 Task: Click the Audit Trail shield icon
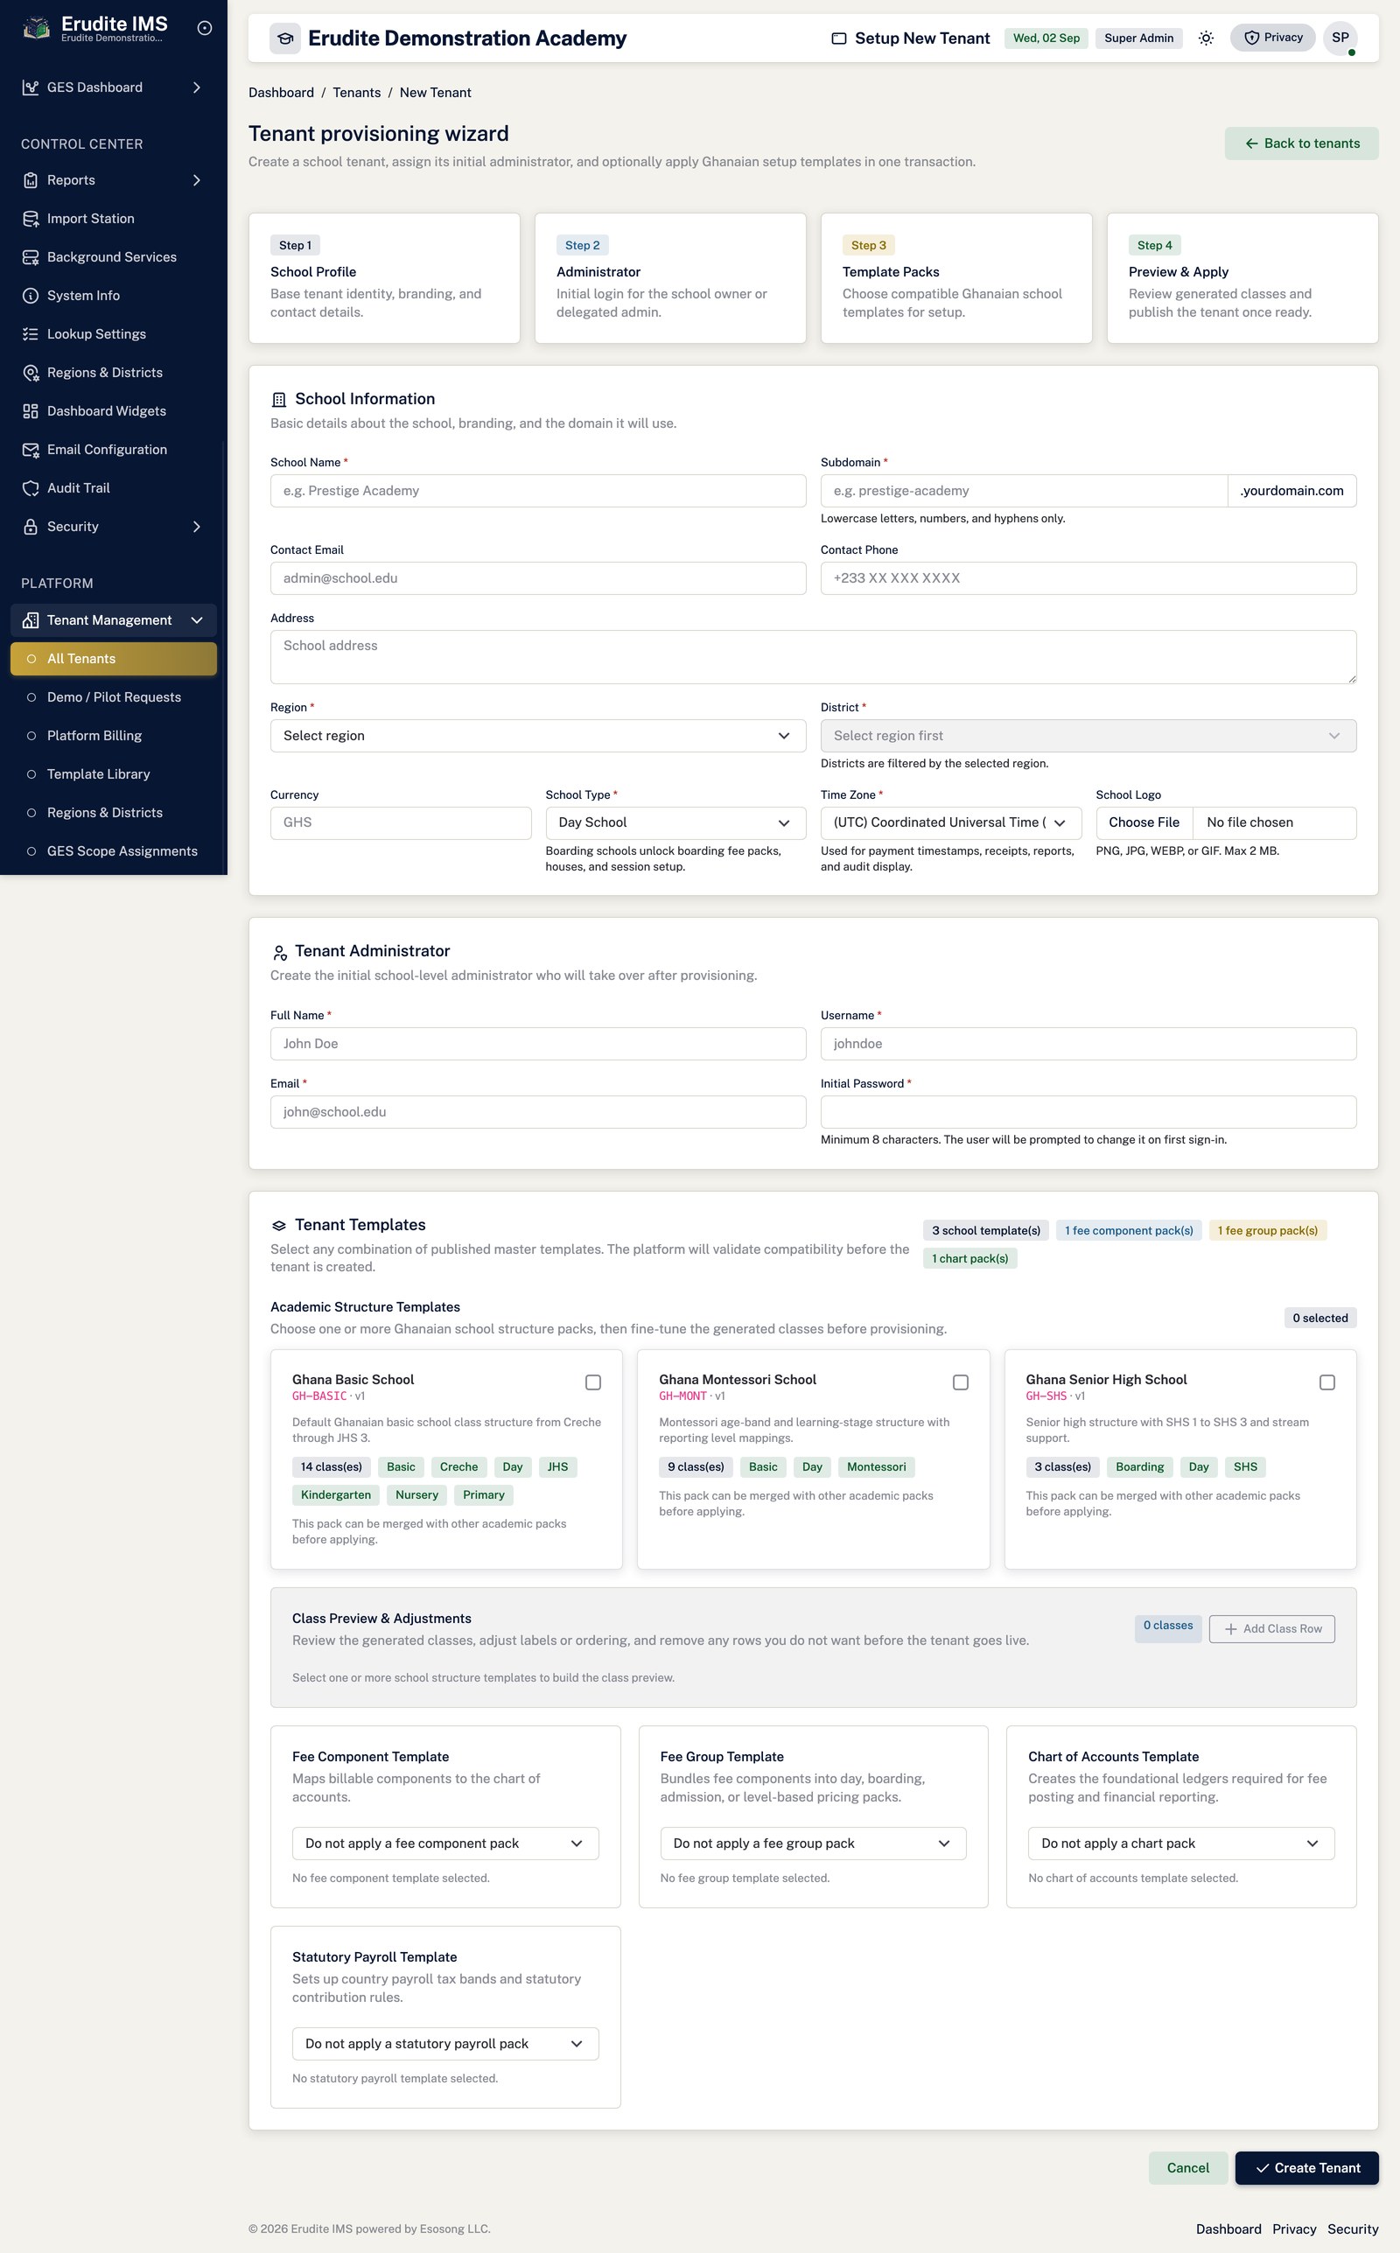point(31,488)
